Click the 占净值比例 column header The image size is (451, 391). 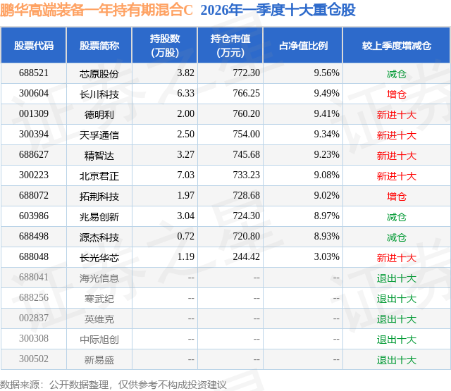(x=303, y=45)
